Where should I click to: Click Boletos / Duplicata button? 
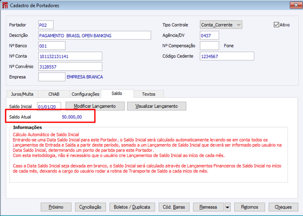tap(132, 207)
